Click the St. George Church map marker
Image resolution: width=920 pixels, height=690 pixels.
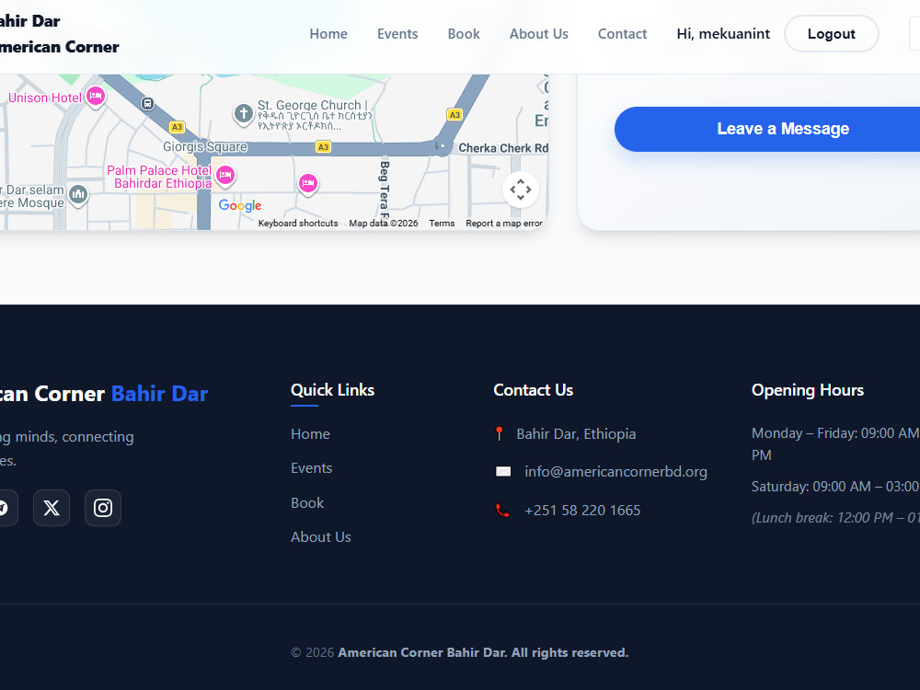coord(244,113)
